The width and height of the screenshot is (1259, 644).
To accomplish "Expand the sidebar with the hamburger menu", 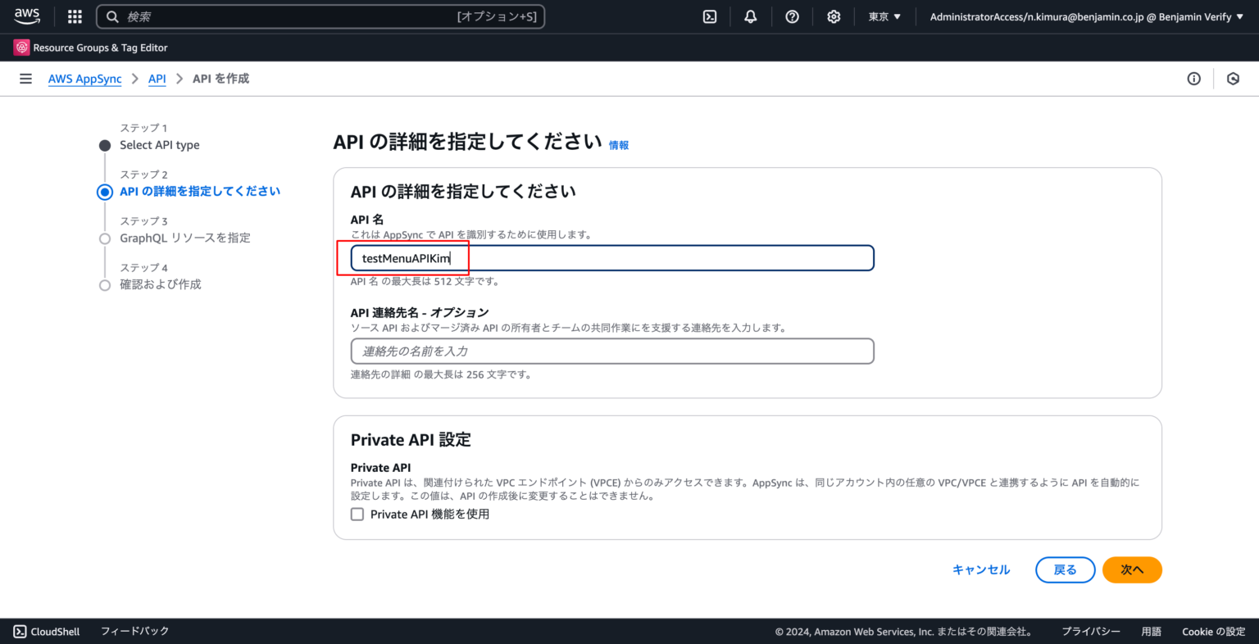I will tap(25, 78).
